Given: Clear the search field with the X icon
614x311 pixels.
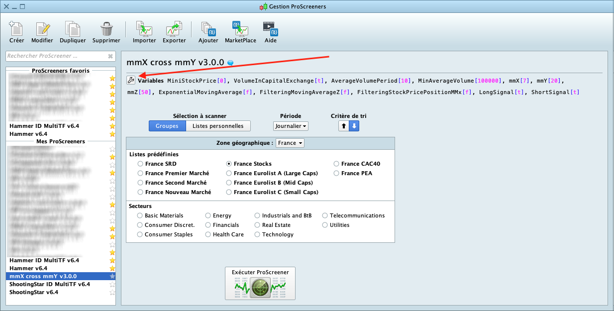Looking at the screenshot, I should pyautogui.click(x=110, y=56).
